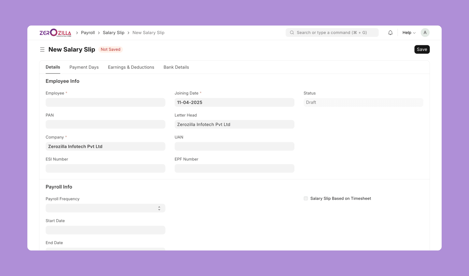The width and height of the screenshot is (469, 276).
Task: Enable Salary Slip Based on Timesheet
Action: 306,198
